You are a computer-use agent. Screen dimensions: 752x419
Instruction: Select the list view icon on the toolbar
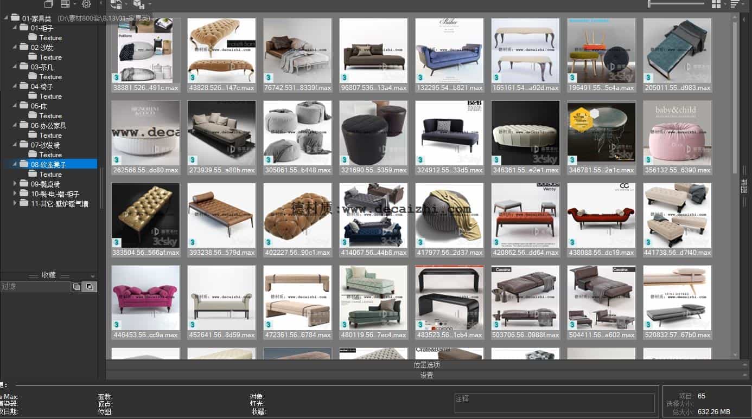click(x=65, y=4)
